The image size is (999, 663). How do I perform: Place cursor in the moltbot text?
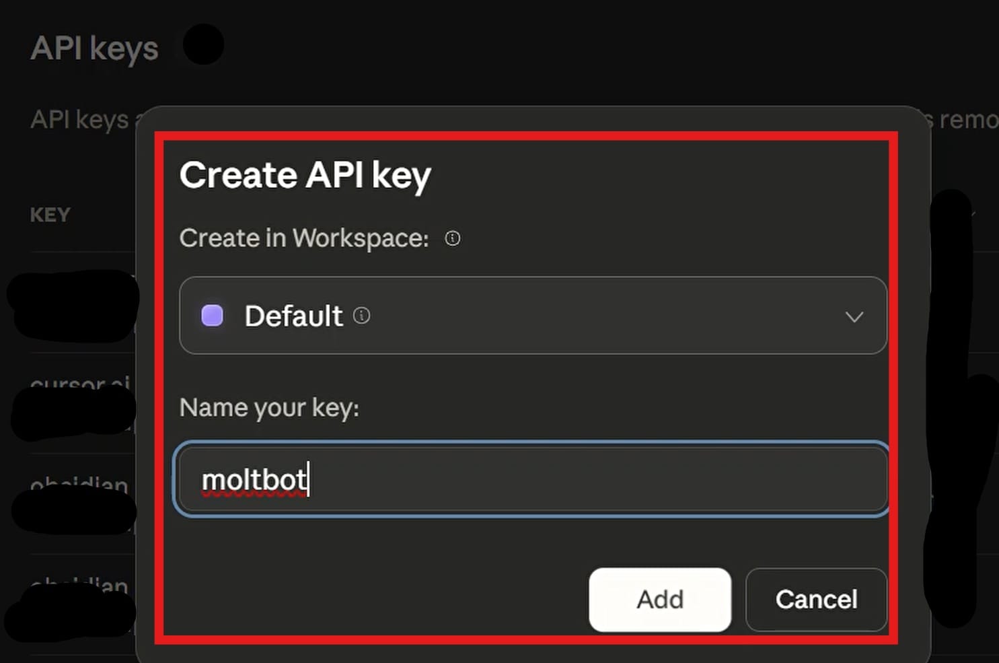click(x=254, y=480)
